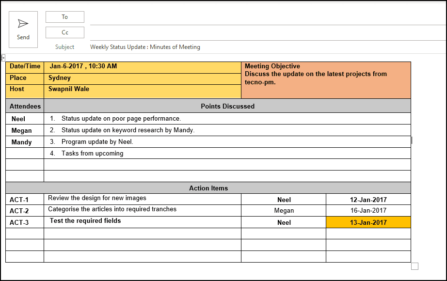Screen dimensions: 447x281
Task: Open the Cc recipients picker
Action: 64,32
